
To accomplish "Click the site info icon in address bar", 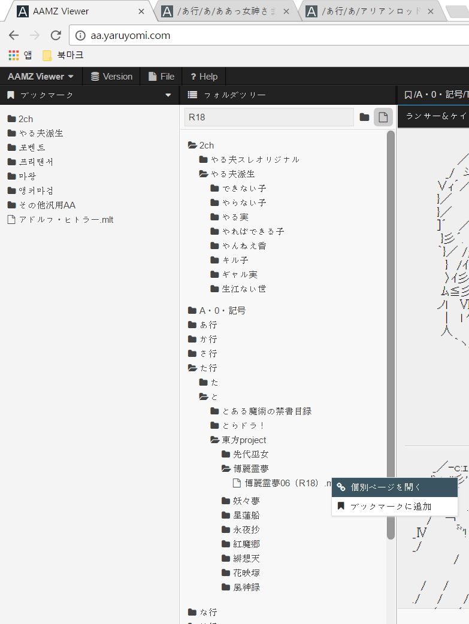I will [80, 35].
